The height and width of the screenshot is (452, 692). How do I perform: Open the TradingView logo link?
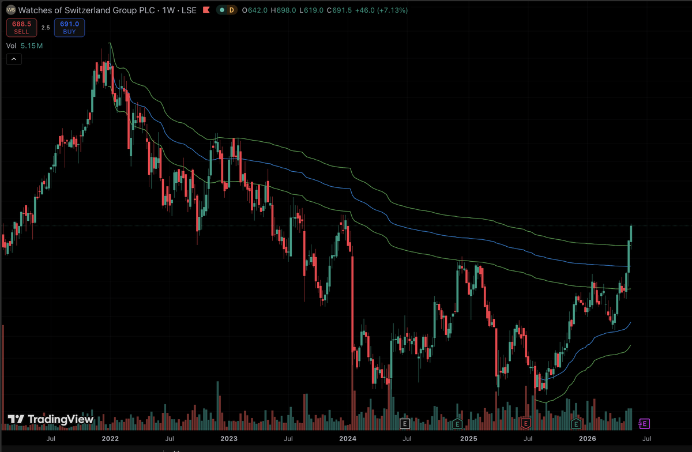point(51,420)
